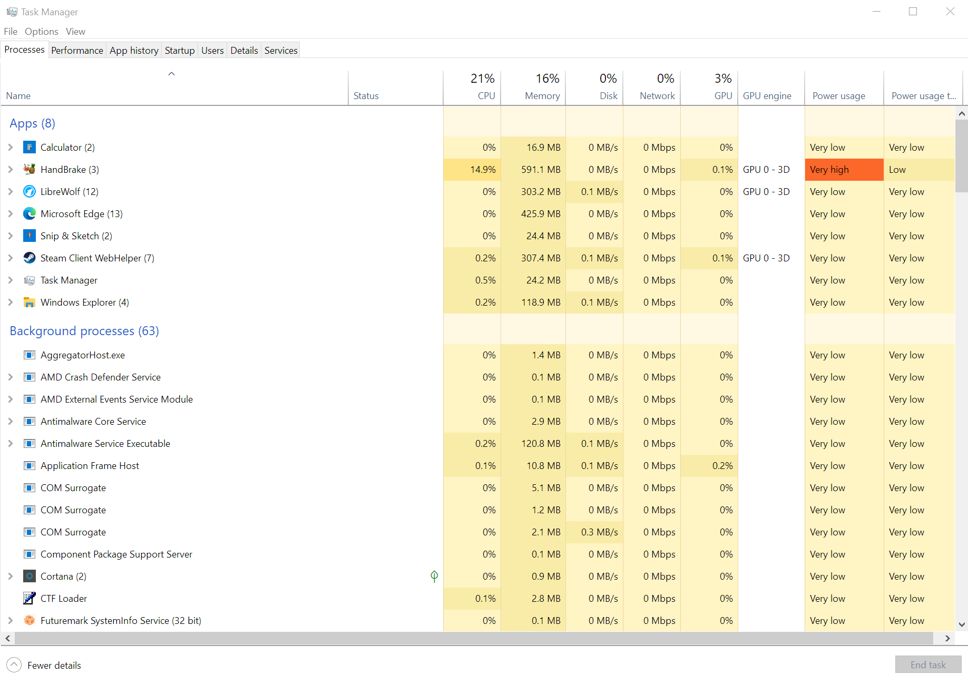Click the End task button

click(x=928, y=665)
